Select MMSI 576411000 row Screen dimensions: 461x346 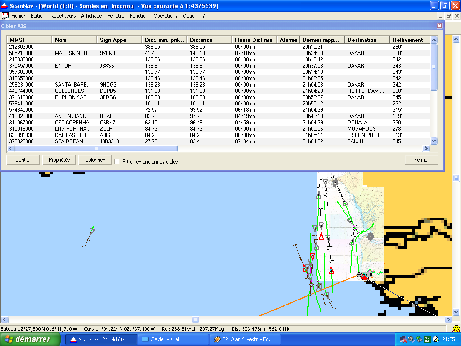click(x=218, y=104)
